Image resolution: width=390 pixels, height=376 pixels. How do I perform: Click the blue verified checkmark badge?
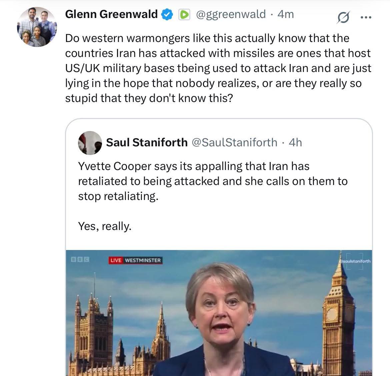(167, 14)
